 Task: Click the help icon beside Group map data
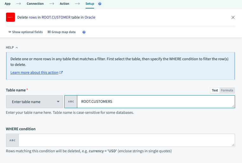(84, 32)
